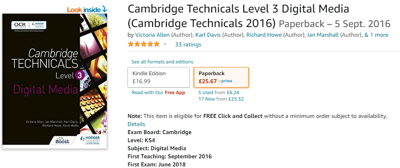Select the Paperback format option
The height and width of the screenshot is (168, 400).
point(221,78)
